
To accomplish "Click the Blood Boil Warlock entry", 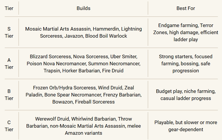I will coord(106,36).
